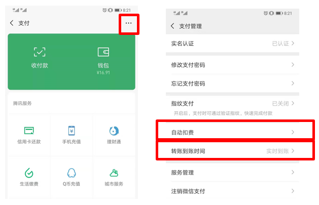Viewport: 319px width, 205px height.
Task: Tap chevron on 自动扣费 row
Action: pyautogui.click(x=293, y=132)
